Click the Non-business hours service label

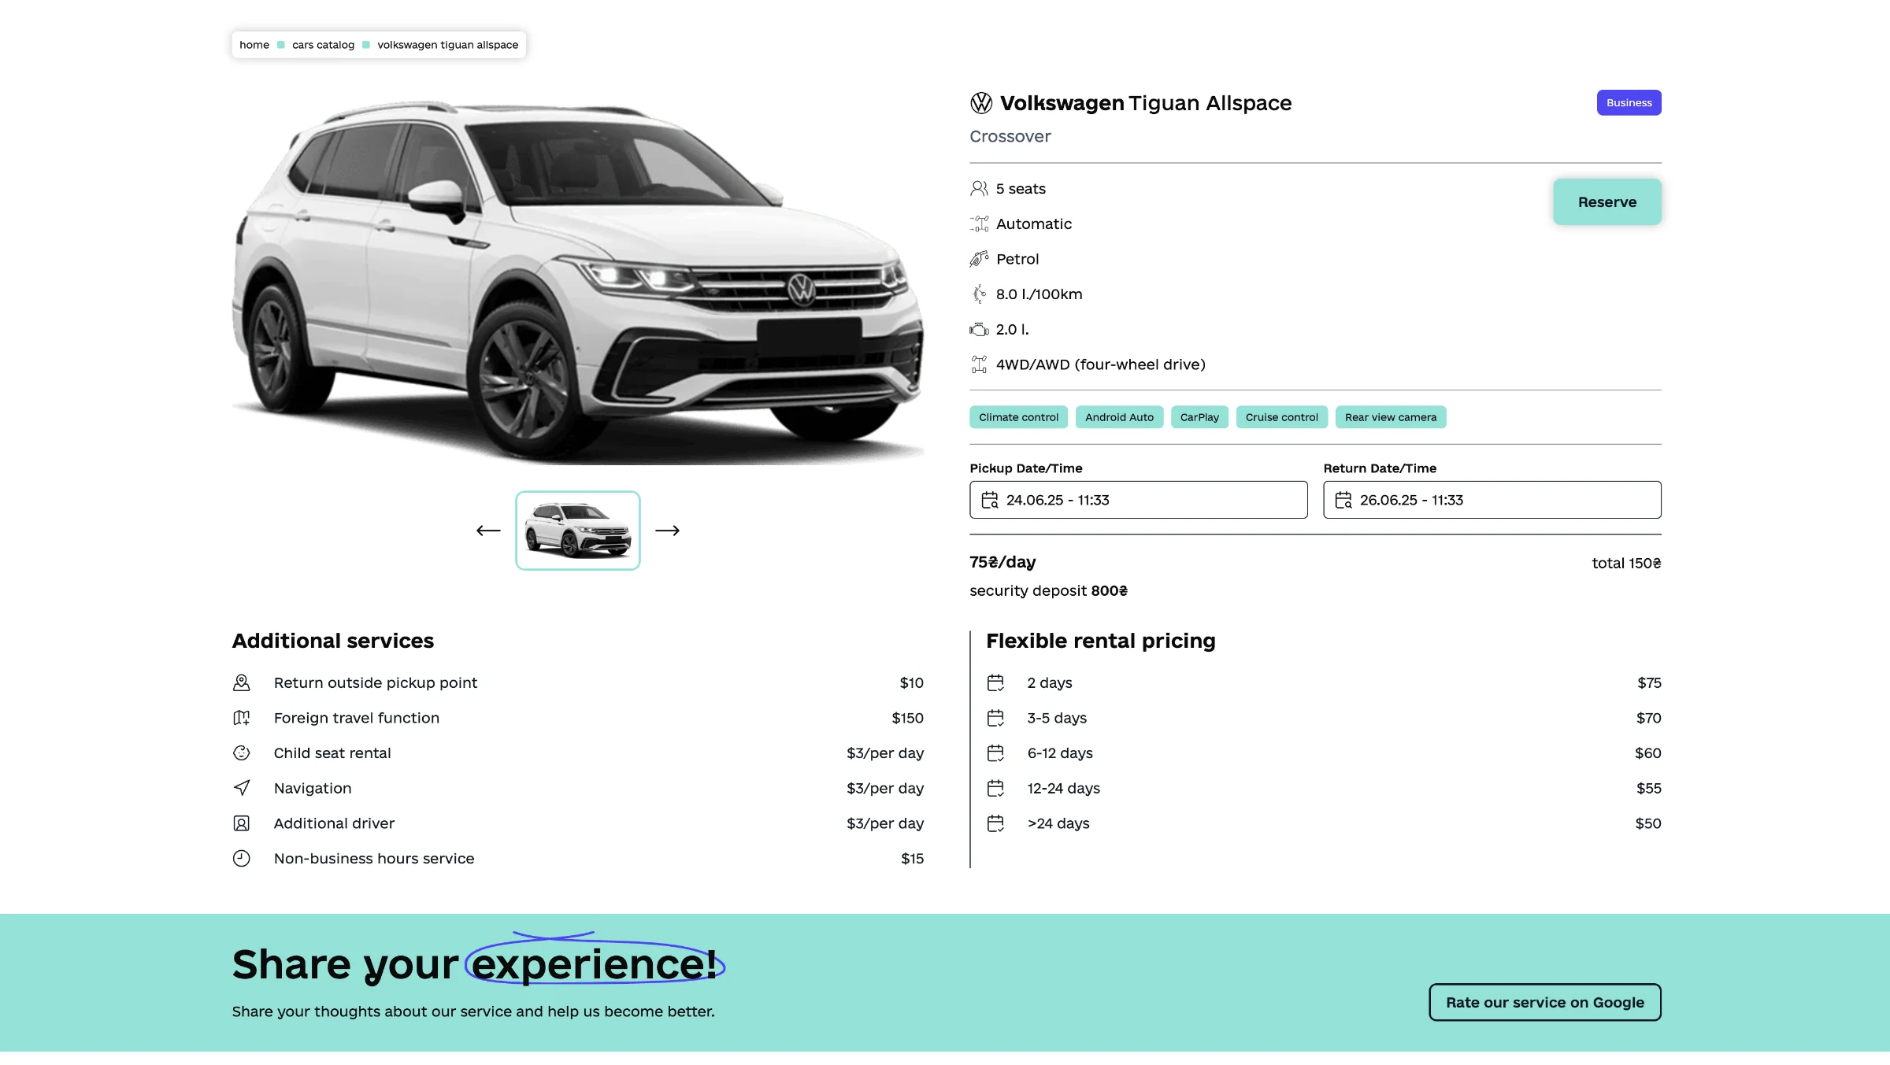click(x=374, y=859)
